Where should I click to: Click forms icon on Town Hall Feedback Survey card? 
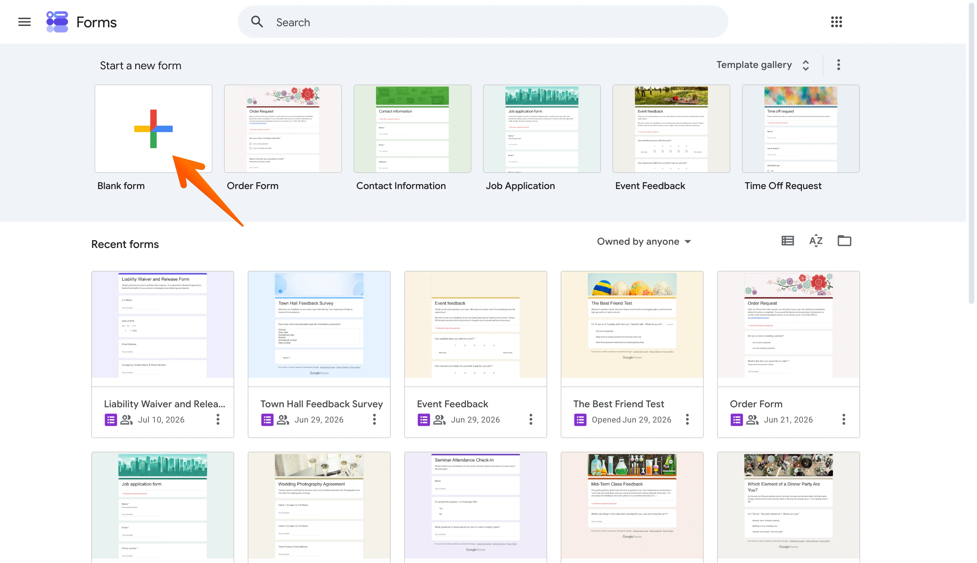coord(267,420)
